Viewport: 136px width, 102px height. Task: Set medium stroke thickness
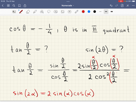[x=106, y=12]
